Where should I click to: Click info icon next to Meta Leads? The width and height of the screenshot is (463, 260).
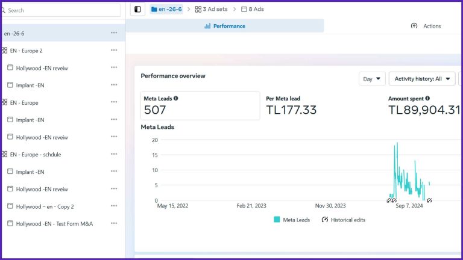176,98
